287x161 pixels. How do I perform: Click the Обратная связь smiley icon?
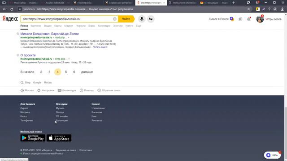point(99,90)
